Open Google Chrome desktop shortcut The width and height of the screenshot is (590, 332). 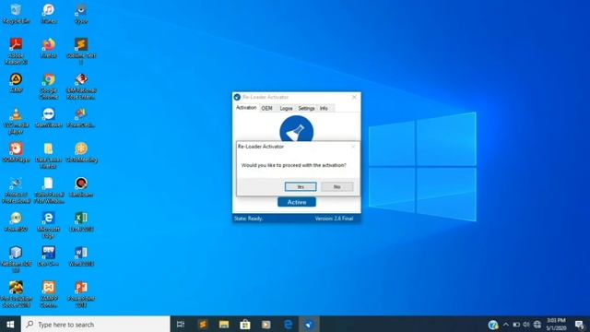coord(49,86)
